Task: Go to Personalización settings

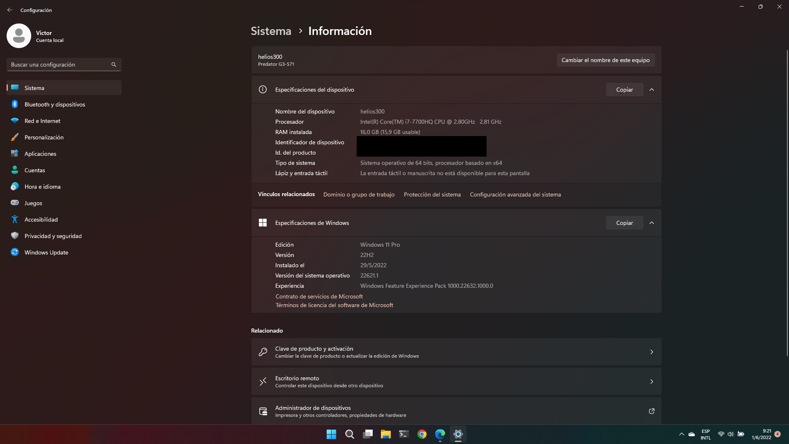Action: (x=44, y=137)
